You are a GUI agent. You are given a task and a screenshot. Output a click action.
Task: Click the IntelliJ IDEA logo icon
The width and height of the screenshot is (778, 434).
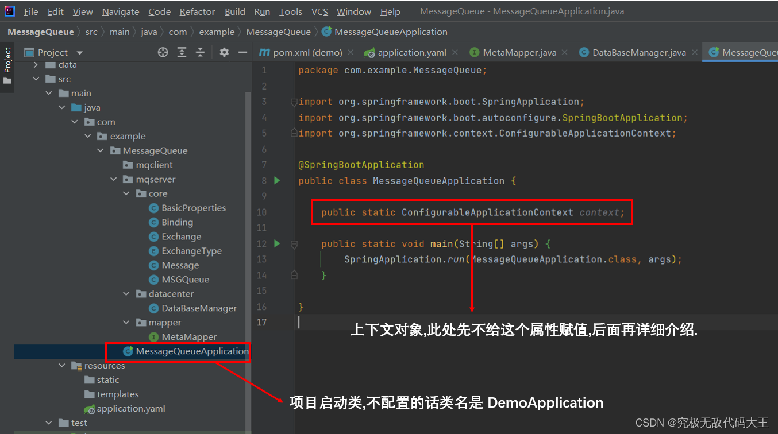[10, 11]
